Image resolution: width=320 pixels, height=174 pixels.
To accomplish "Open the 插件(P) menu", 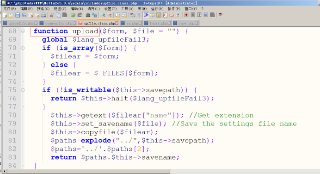I will click(174, 9).
